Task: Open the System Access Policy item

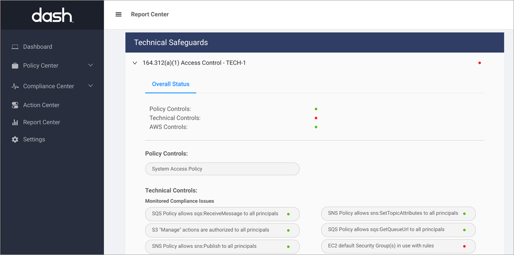Action: point(222,169)
